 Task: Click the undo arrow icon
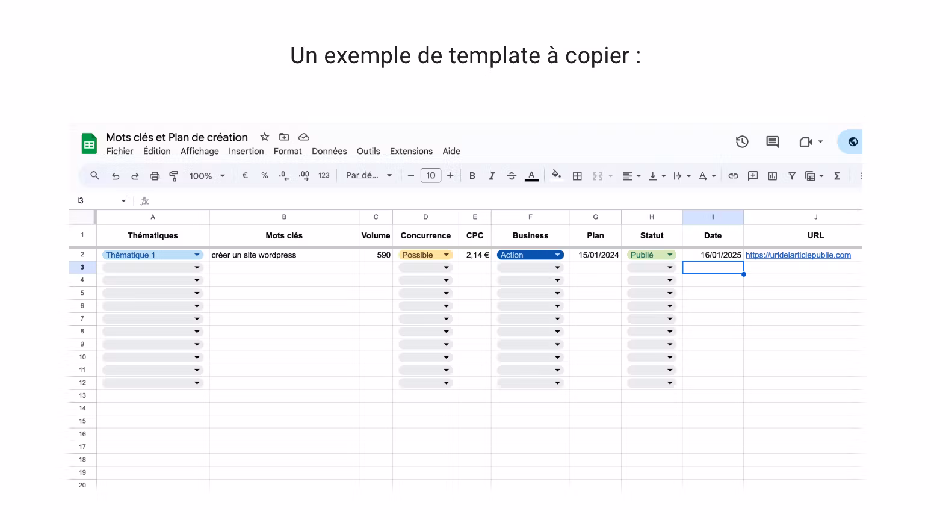pyautogui.click(x=116, y=176)
